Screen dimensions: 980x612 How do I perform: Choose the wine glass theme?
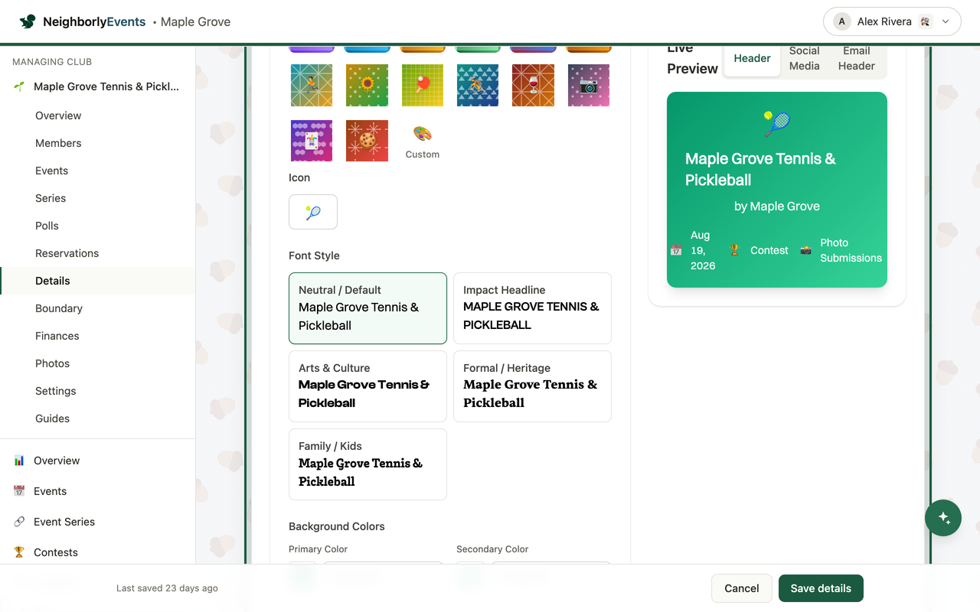(x=533, y=85)
